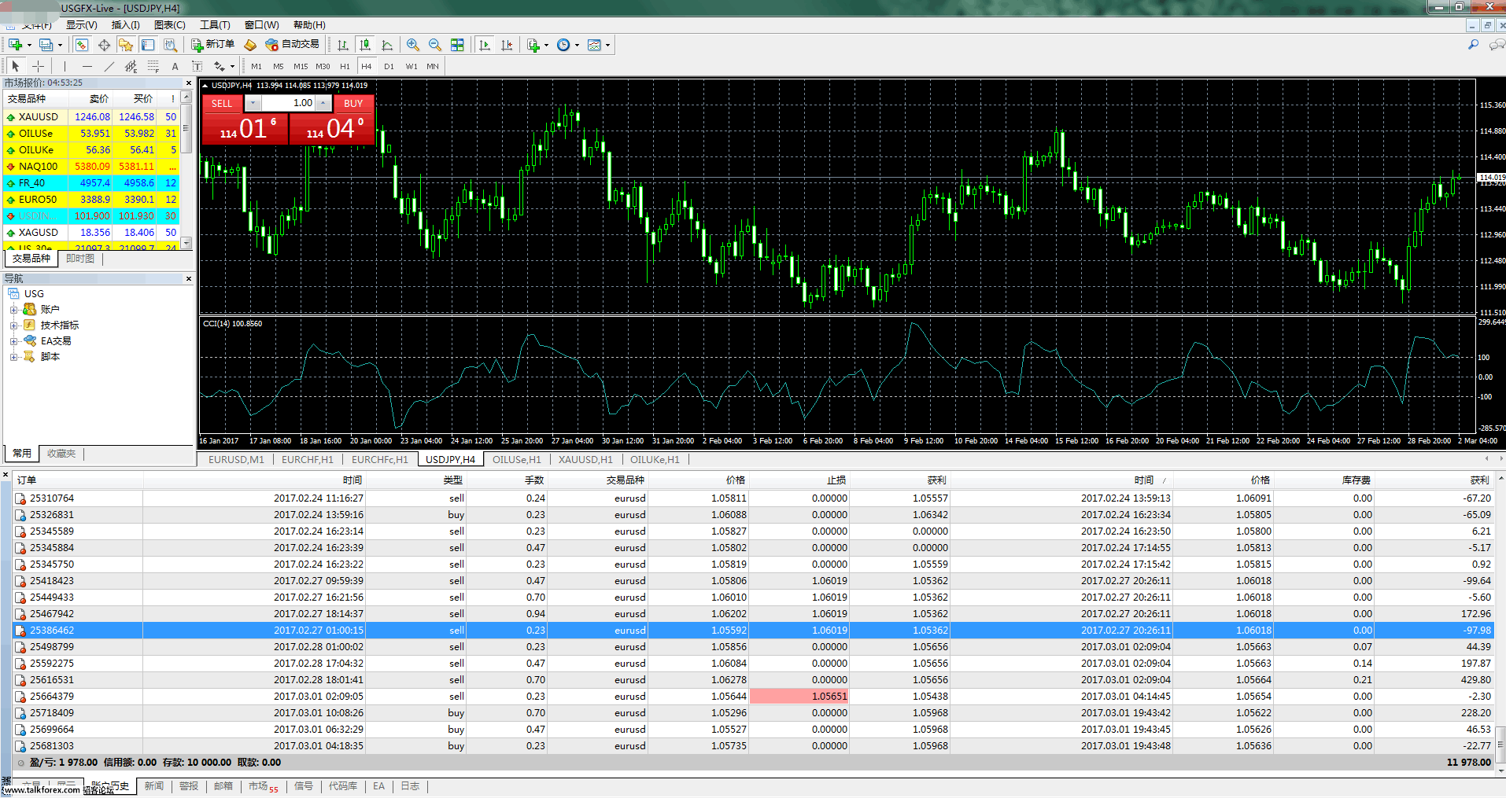Viewport: 1506px width, 798px height.
Task: Click the Arrows objects icon
Action: [x=220, y=66]
